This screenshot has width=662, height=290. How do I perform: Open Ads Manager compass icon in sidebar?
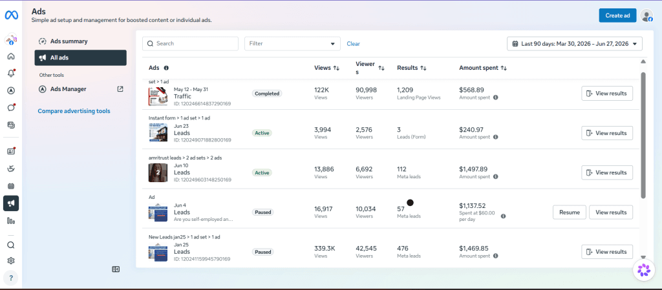click(x=11, y=90)
